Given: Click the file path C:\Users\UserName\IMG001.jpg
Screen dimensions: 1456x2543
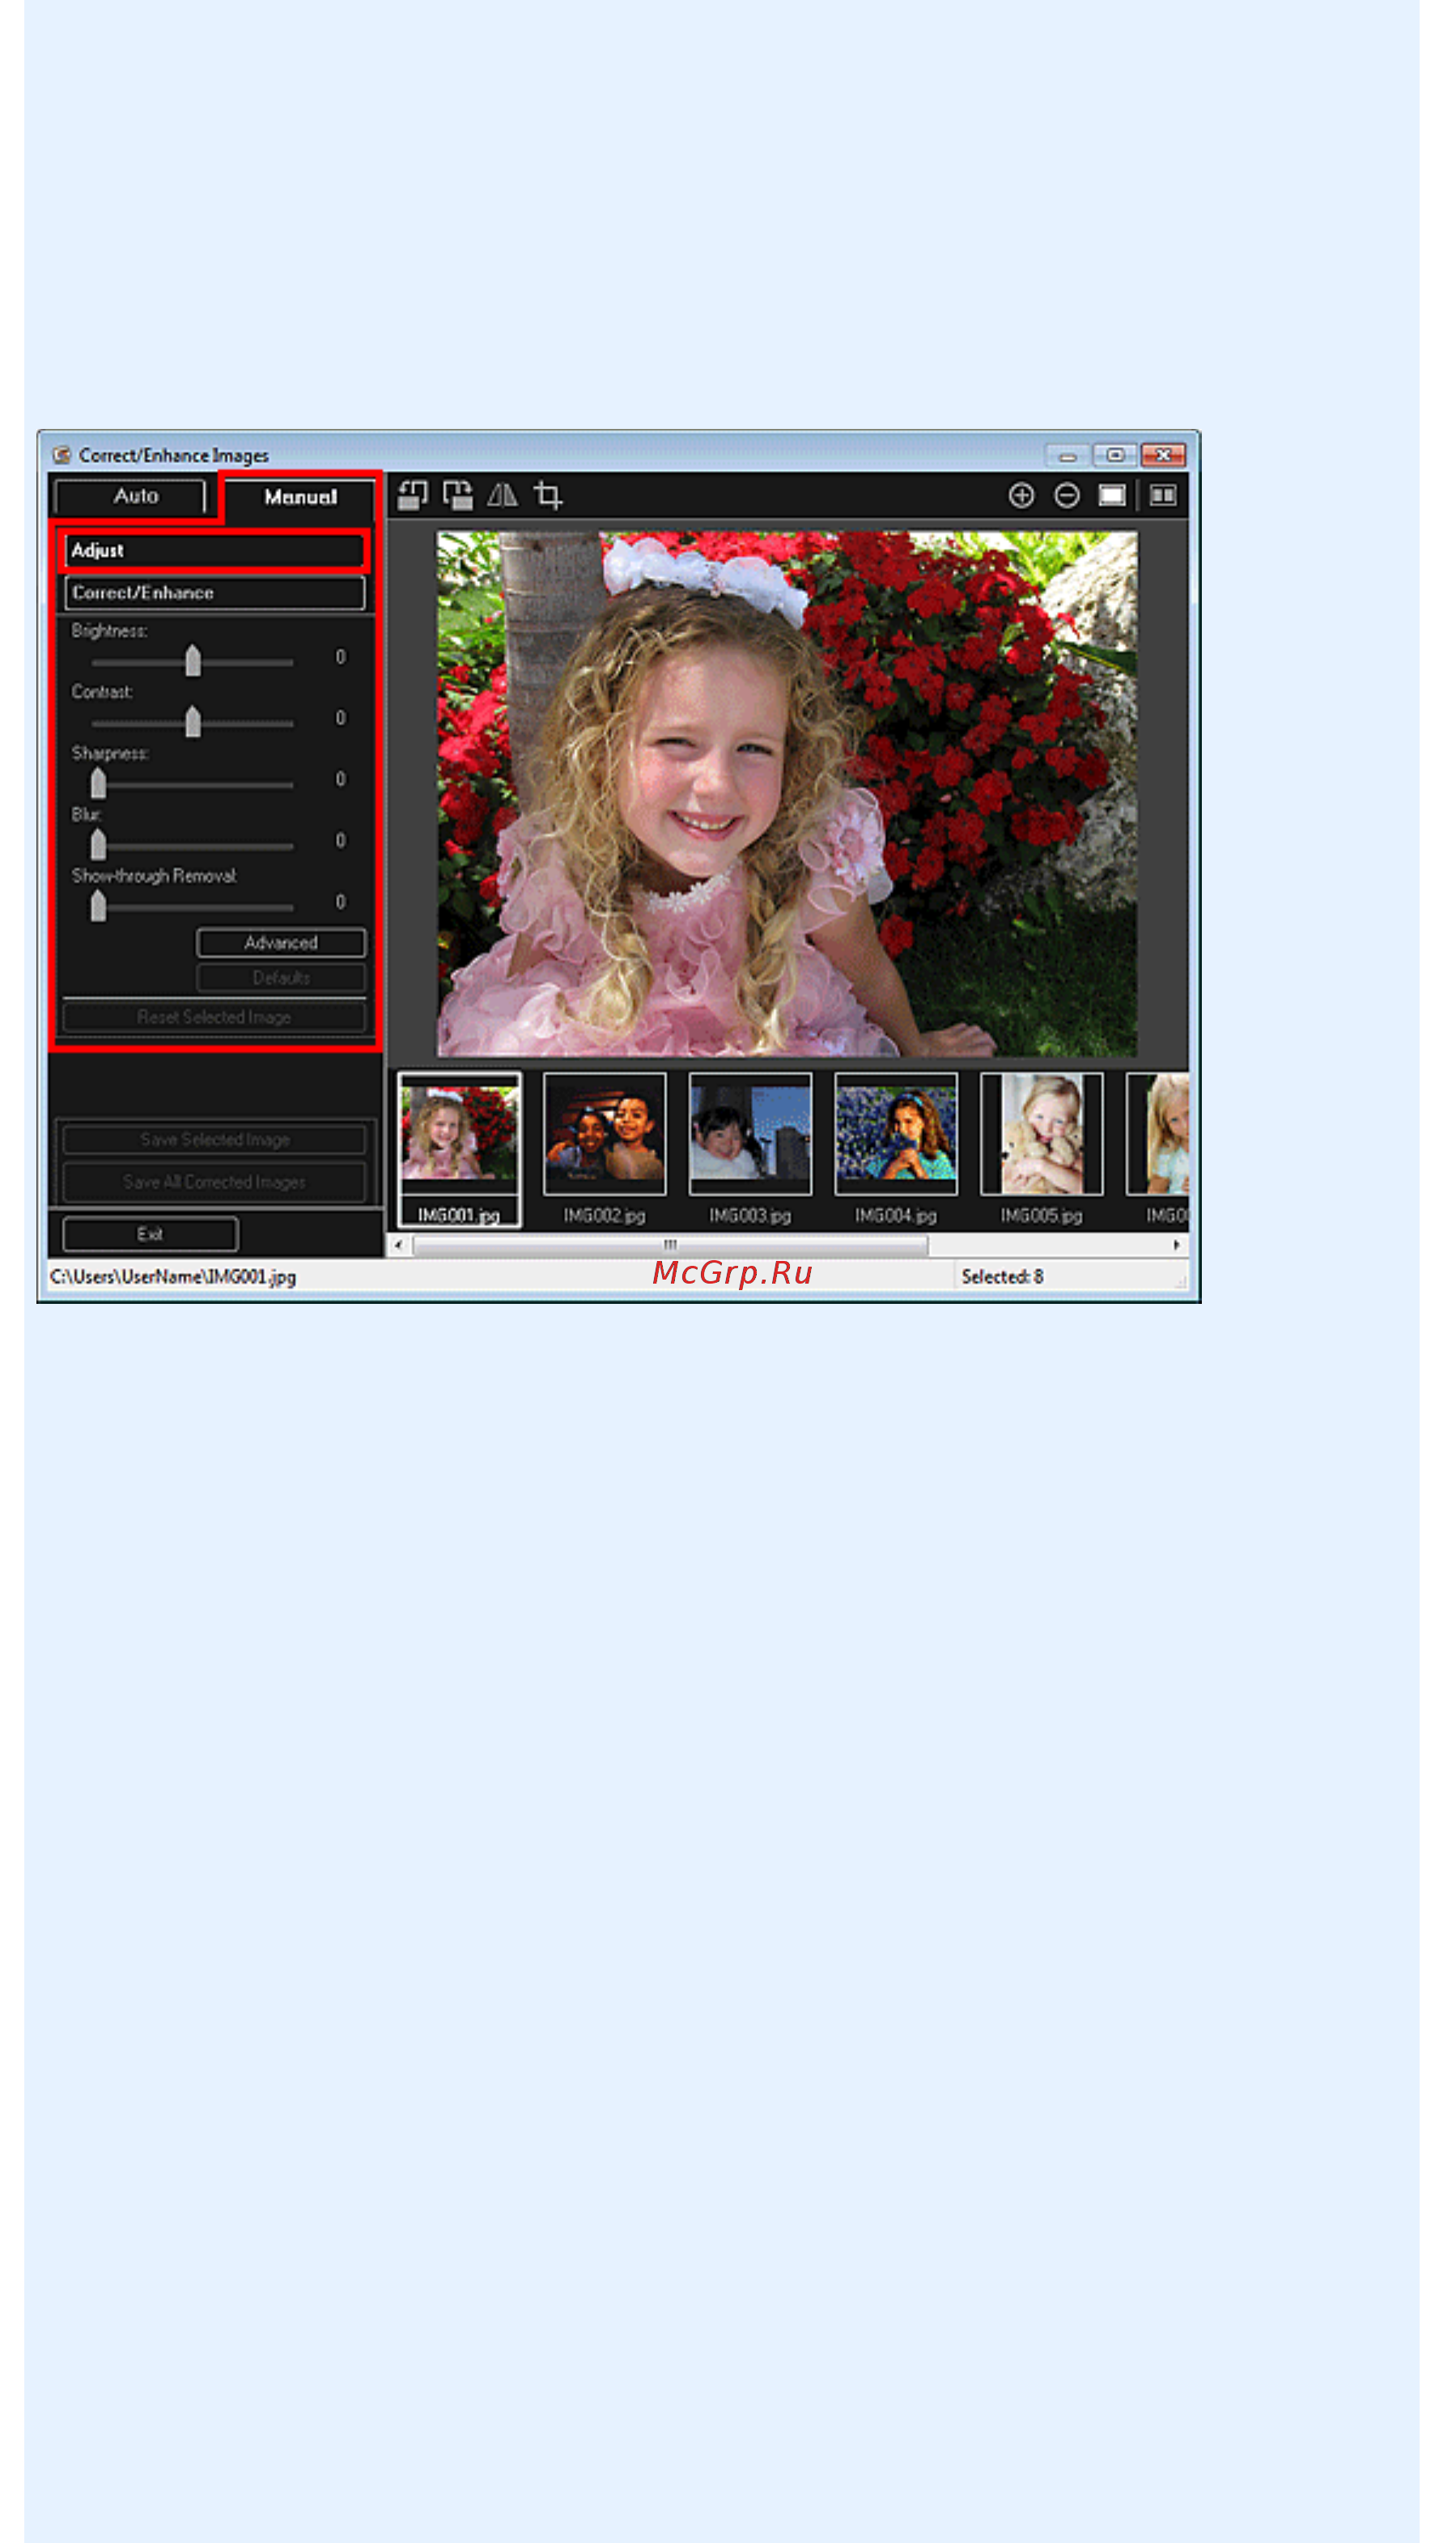Looking at the screenshot, I should click(173, 1277).
